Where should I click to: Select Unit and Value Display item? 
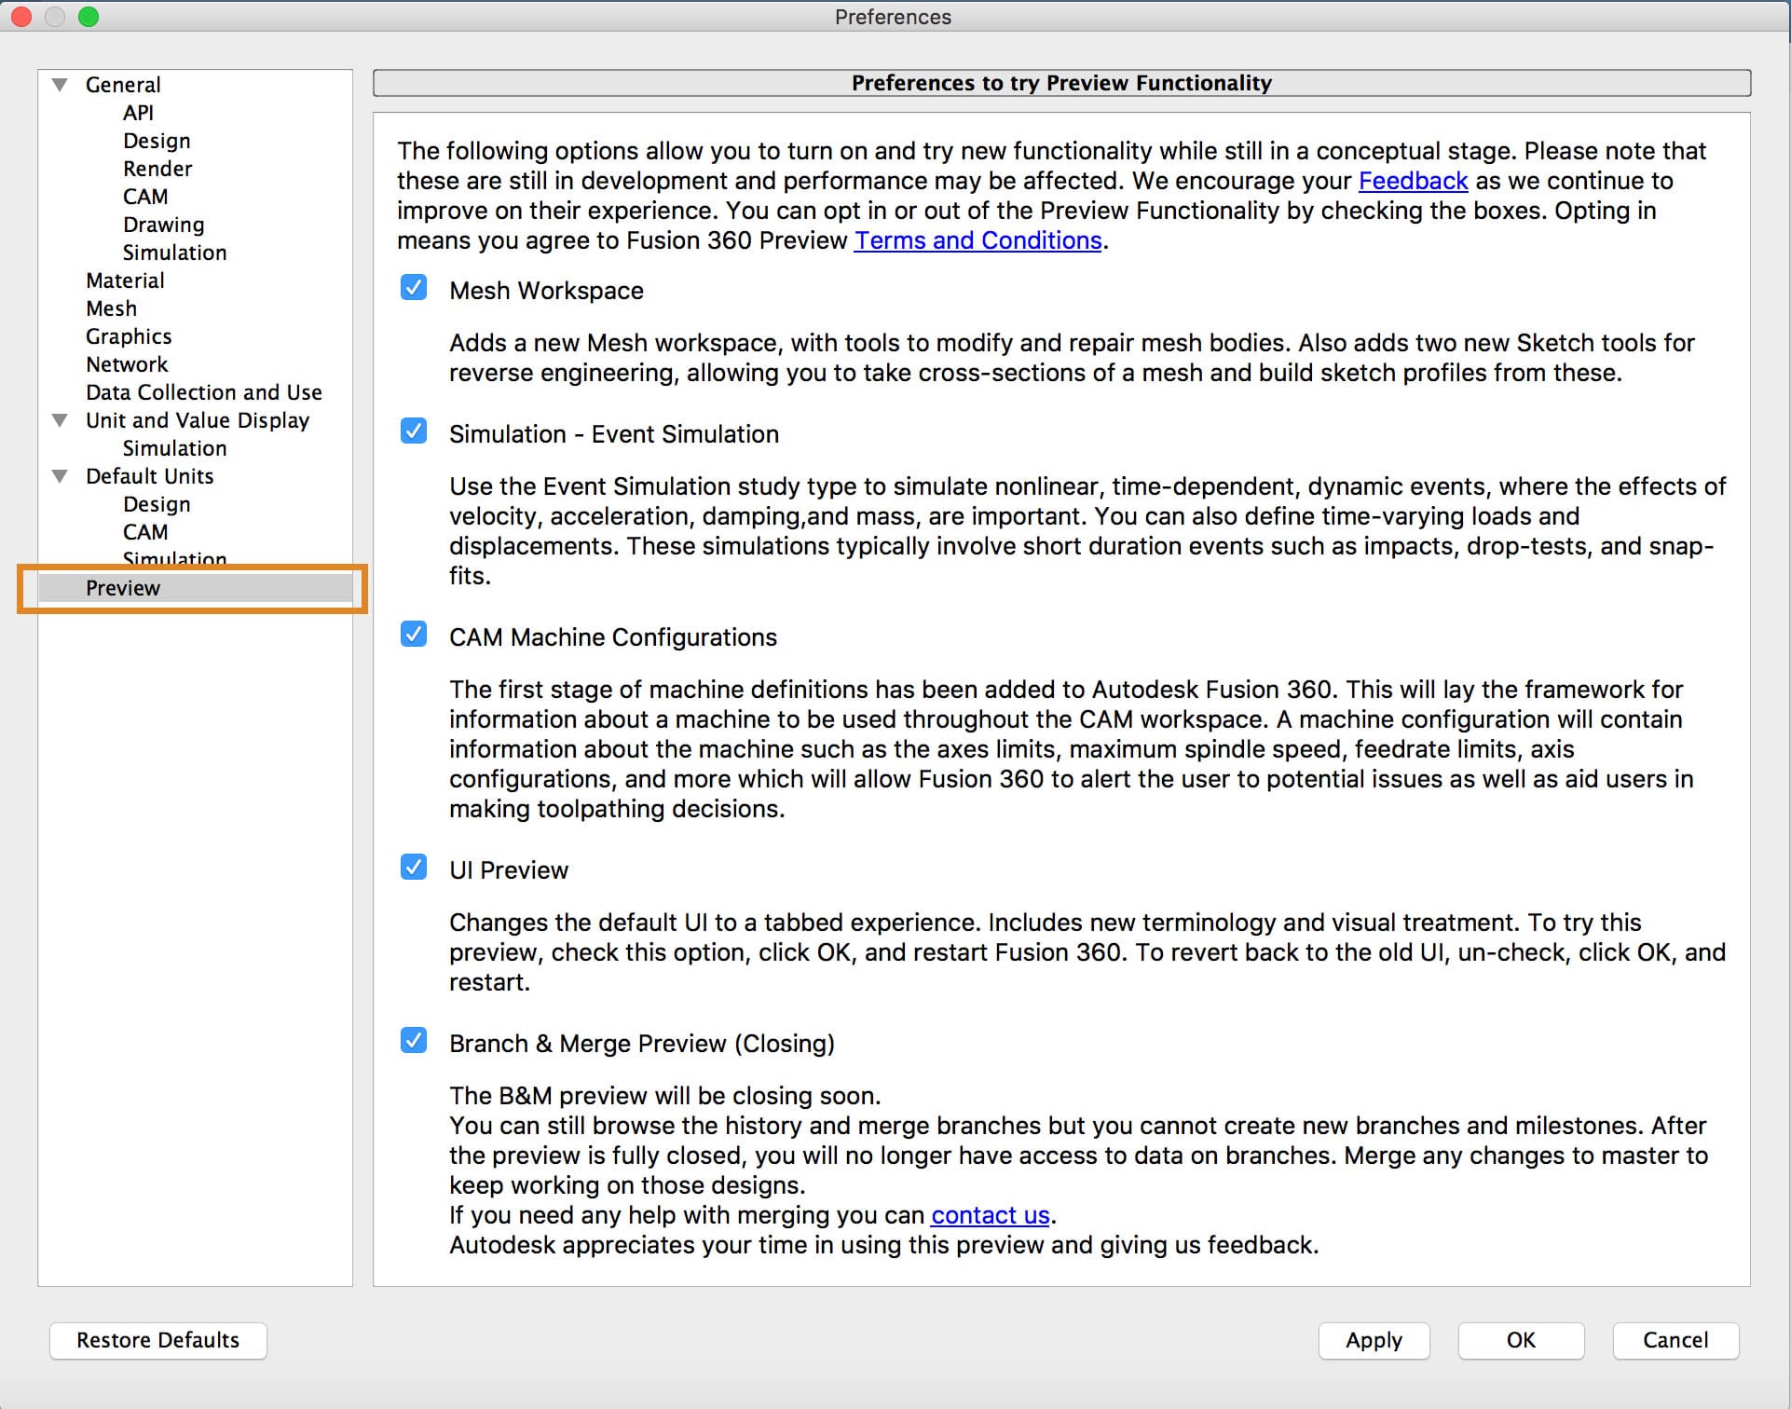point(198,420)
